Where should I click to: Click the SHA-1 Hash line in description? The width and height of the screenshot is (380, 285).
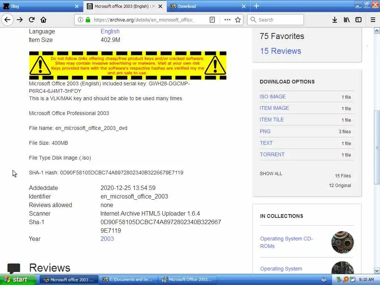coord(106,173)
